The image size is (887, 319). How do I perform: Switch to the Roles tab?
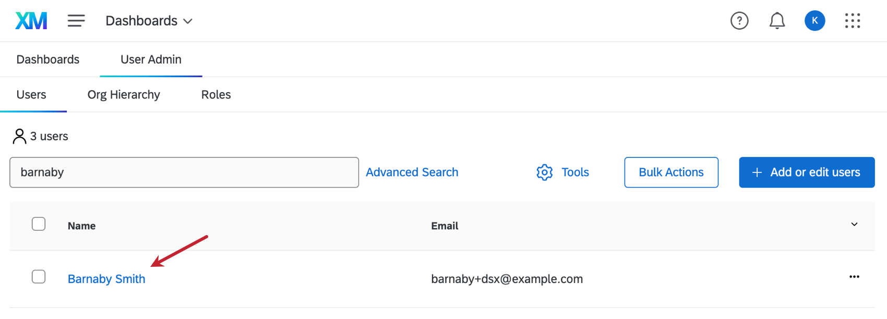tap(215, 94)
